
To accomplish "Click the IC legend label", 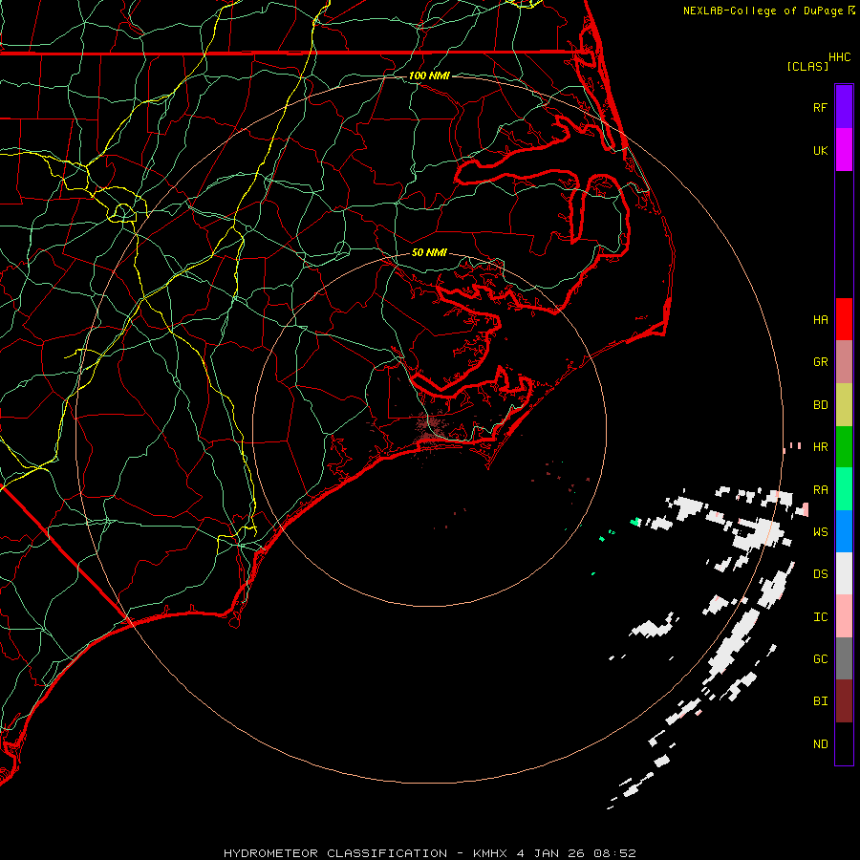I will [x=820, y=617].
